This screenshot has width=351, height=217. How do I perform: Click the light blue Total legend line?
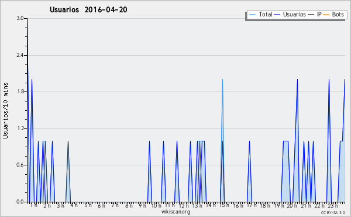click(x=252, y=14)
